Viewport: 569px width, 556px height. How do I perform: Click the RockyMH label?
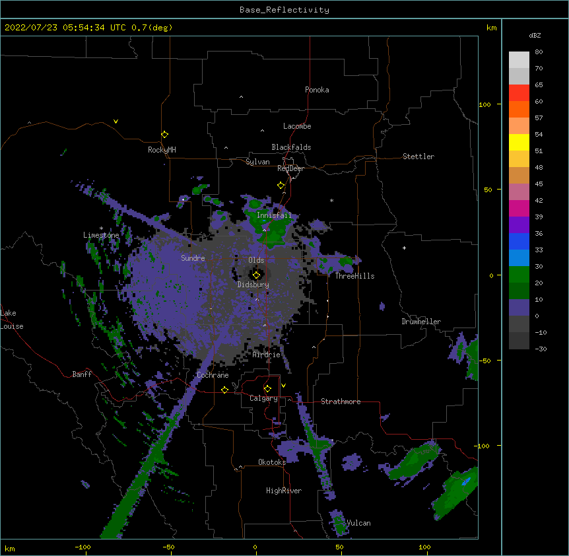pos(162,149)
